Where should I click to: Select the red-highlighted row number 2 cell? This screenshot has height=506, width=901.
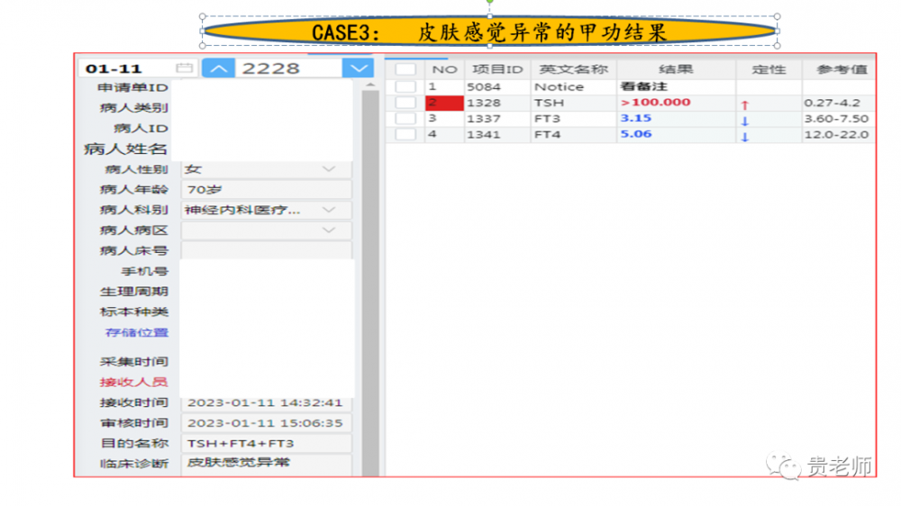click(x=444, y=103)
